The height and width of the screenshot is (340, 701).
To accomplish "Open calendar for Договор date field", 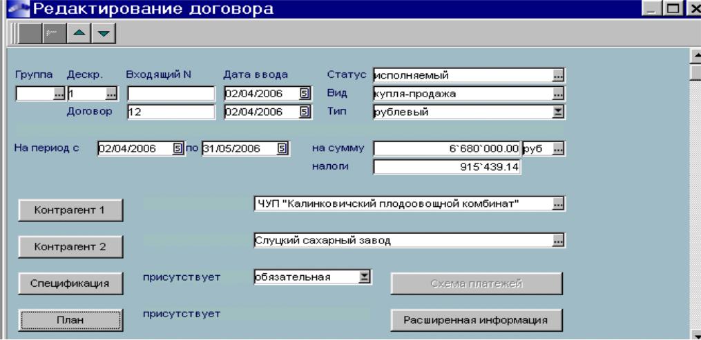I will (304, 112).
